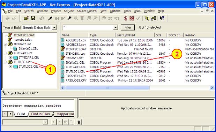
Task: Select ItKeKaC1.CBL under ItKeKaC1.int in tree
Action: pos(28,49)
